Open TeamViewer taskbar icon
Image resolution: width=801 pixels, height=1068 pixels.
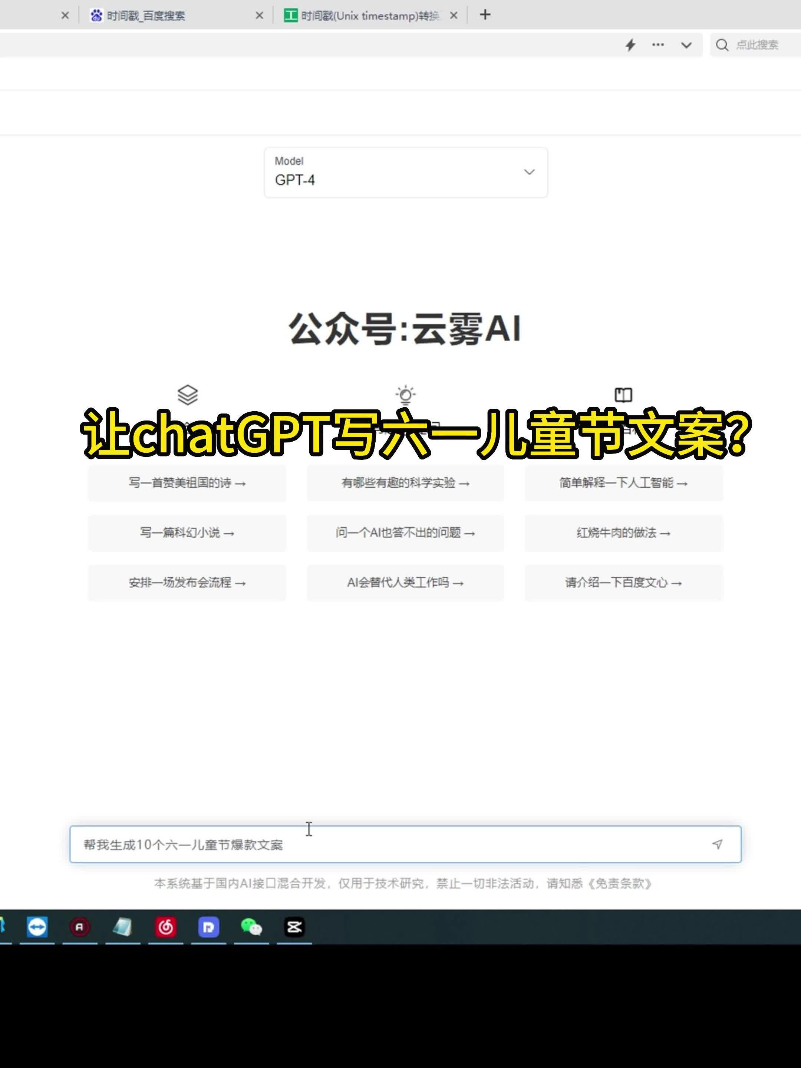[37, 927]
